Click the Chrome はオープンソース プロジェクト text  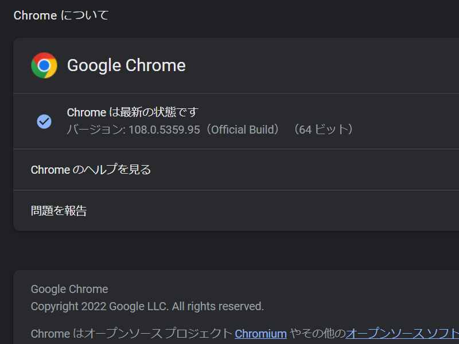point(132,334)
